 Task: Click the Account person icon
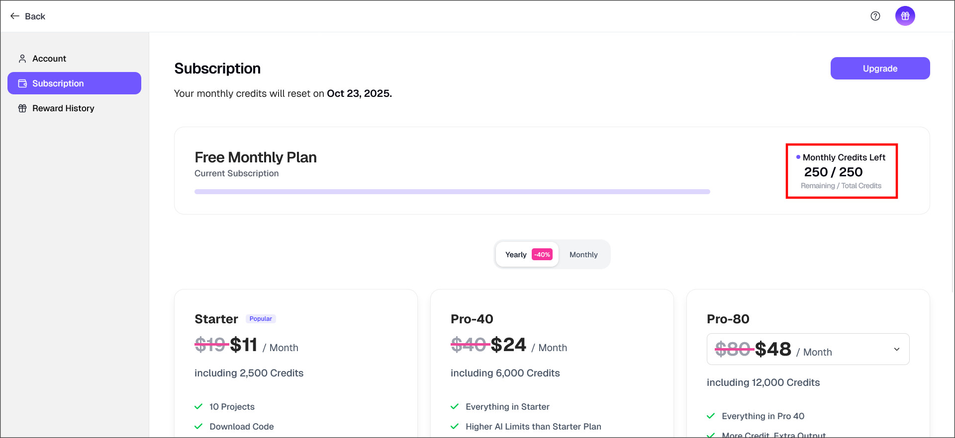pyautogui.click(x=22, y=59)
